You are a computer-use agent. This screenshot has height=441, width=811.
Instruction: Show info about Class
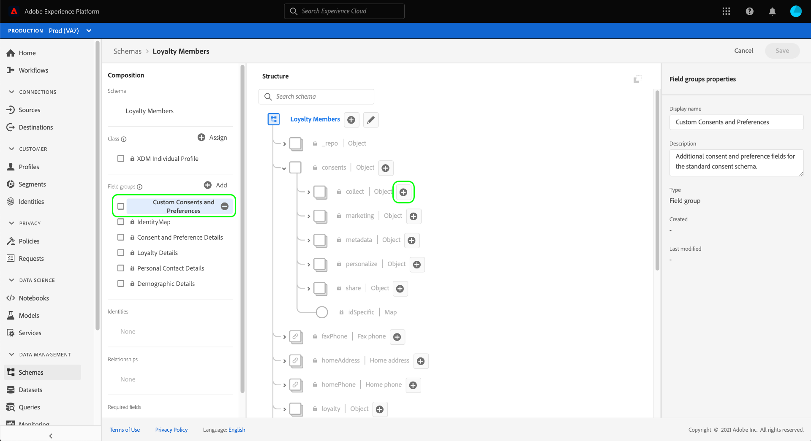tap(124, 139)
